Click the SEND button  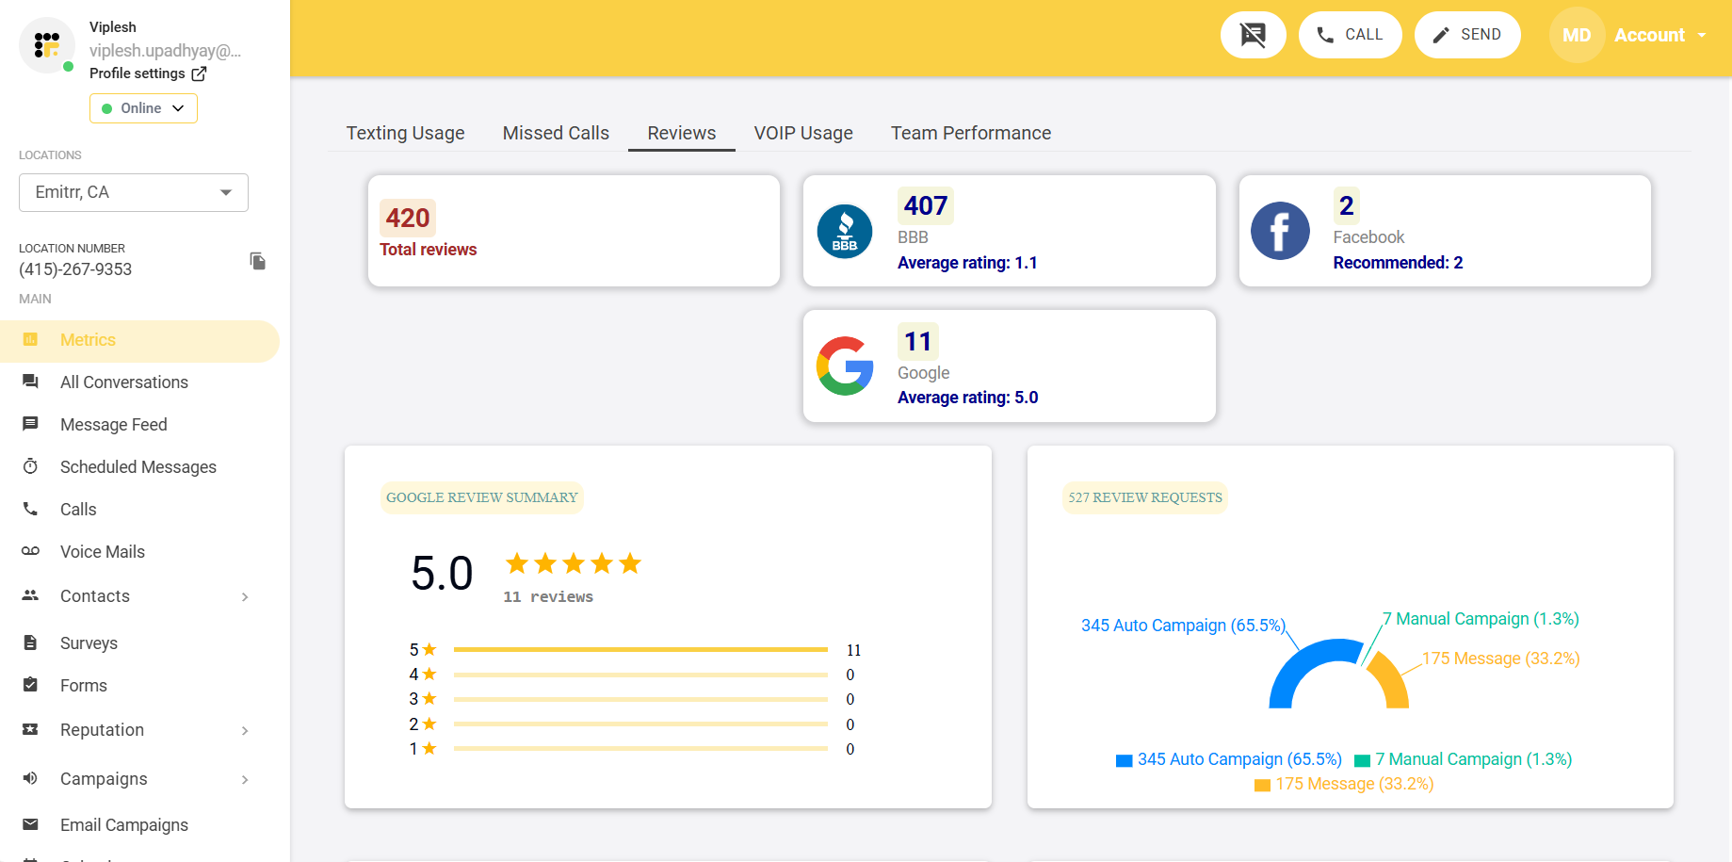coord(1466,34)
